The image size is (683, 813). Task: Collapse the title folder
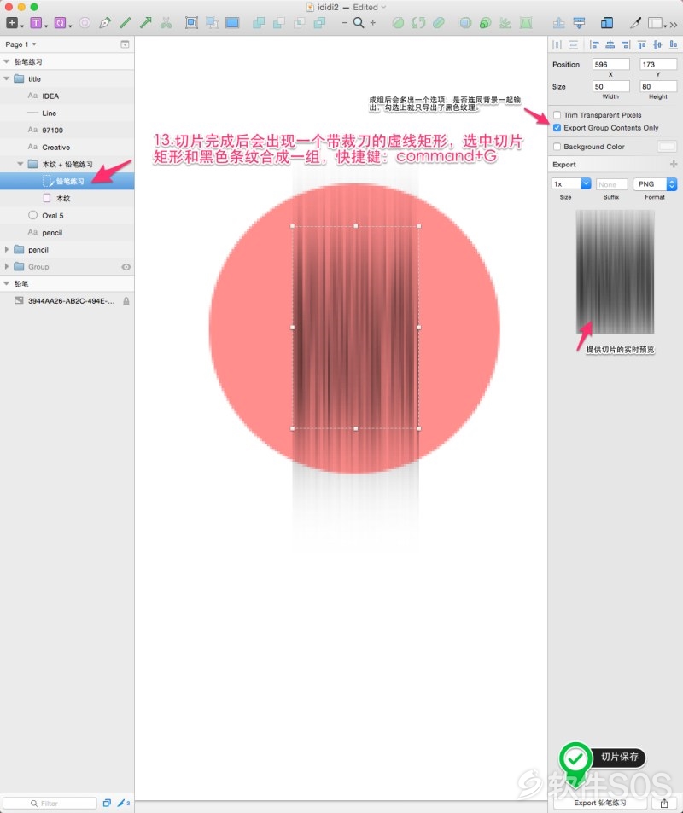coord(6,78)
